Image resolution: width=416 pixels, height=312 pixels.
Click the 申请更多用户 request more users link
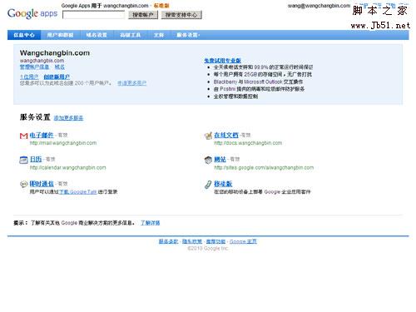click(132, 83)
